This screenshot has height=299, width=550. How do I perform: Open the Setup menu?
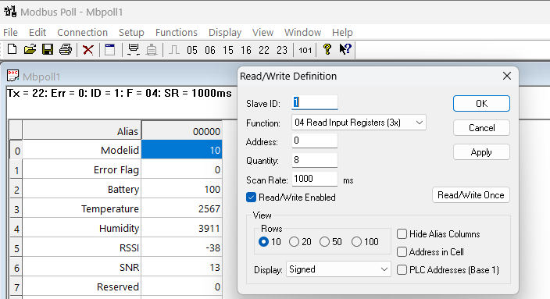(x=131, y=32)
